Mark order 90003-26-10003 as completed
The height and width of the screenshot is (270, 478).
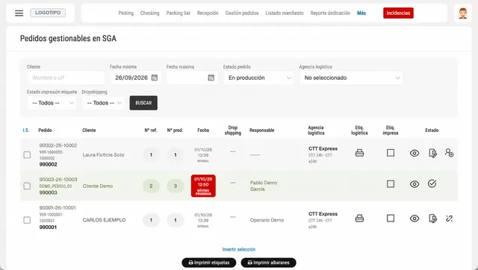tap(432, 183)
